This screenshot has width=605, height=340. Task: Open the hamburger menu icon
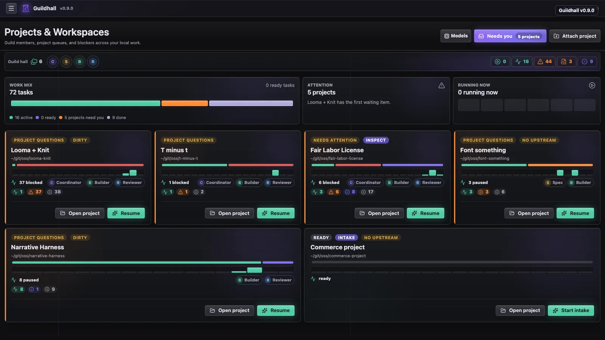click(11, 8)
